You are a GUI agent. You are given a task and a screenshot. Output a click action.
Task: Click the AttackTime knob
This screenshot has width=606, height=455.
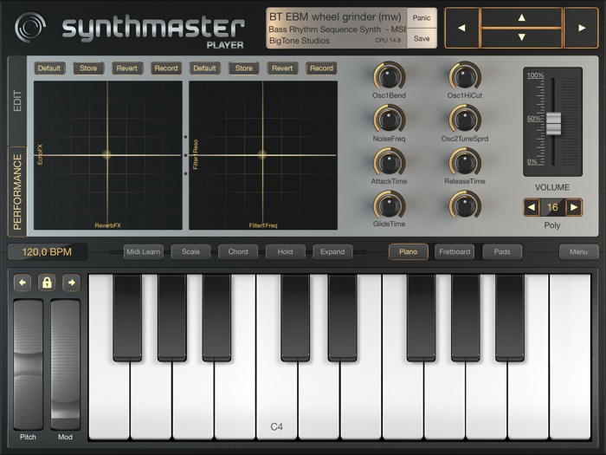pyautogui.click(x=389, y=162)
